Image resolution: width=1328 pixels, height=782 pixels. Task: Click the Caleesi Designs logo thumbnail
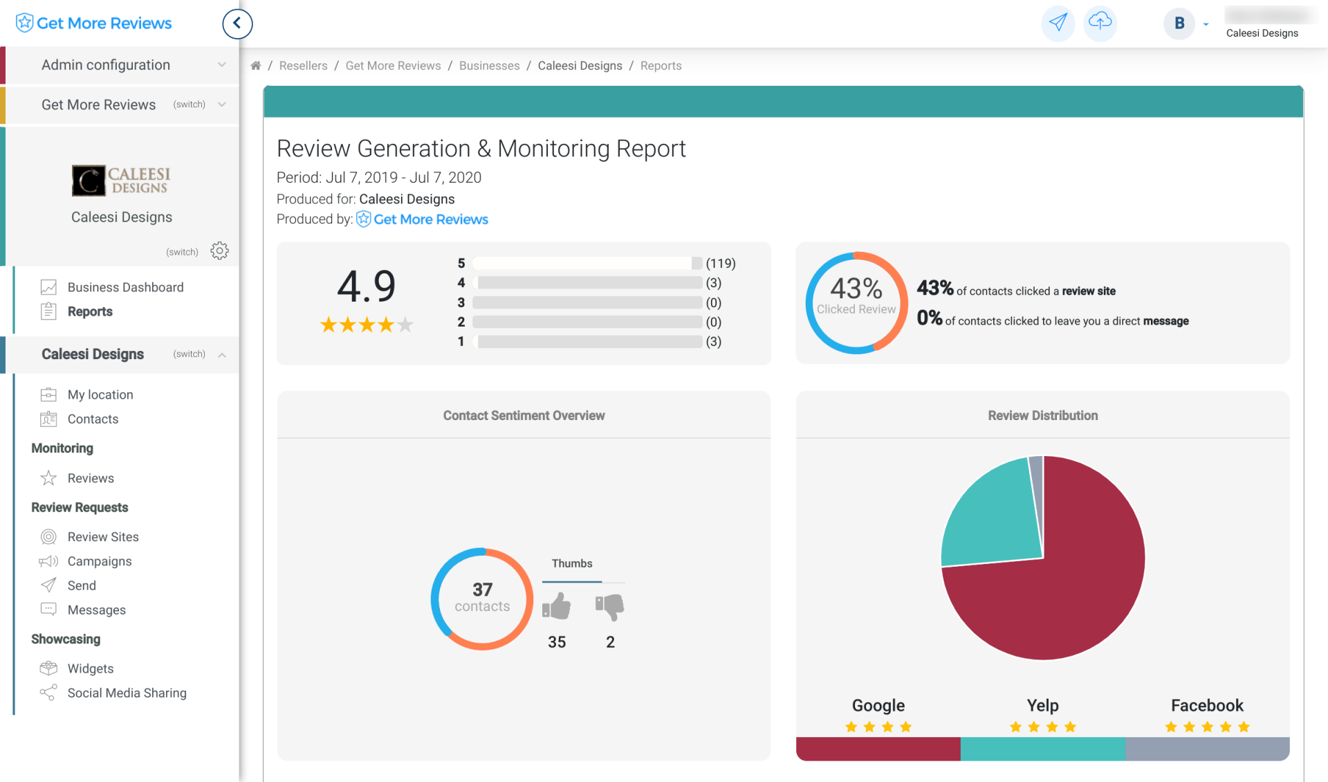121,179
